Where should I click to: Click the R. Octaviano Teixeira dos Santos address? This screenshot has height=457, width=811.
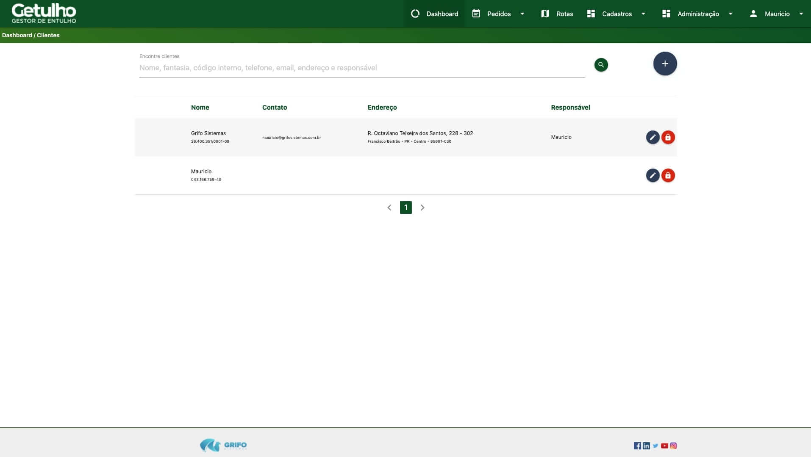(x=420, y=133)
